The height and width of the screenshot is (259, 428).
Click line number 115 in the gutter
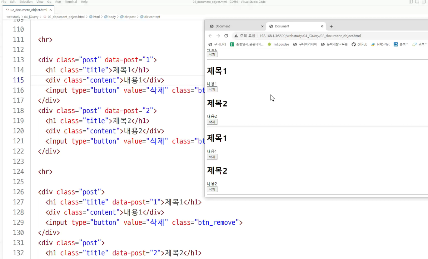click(x=18, y=80)
